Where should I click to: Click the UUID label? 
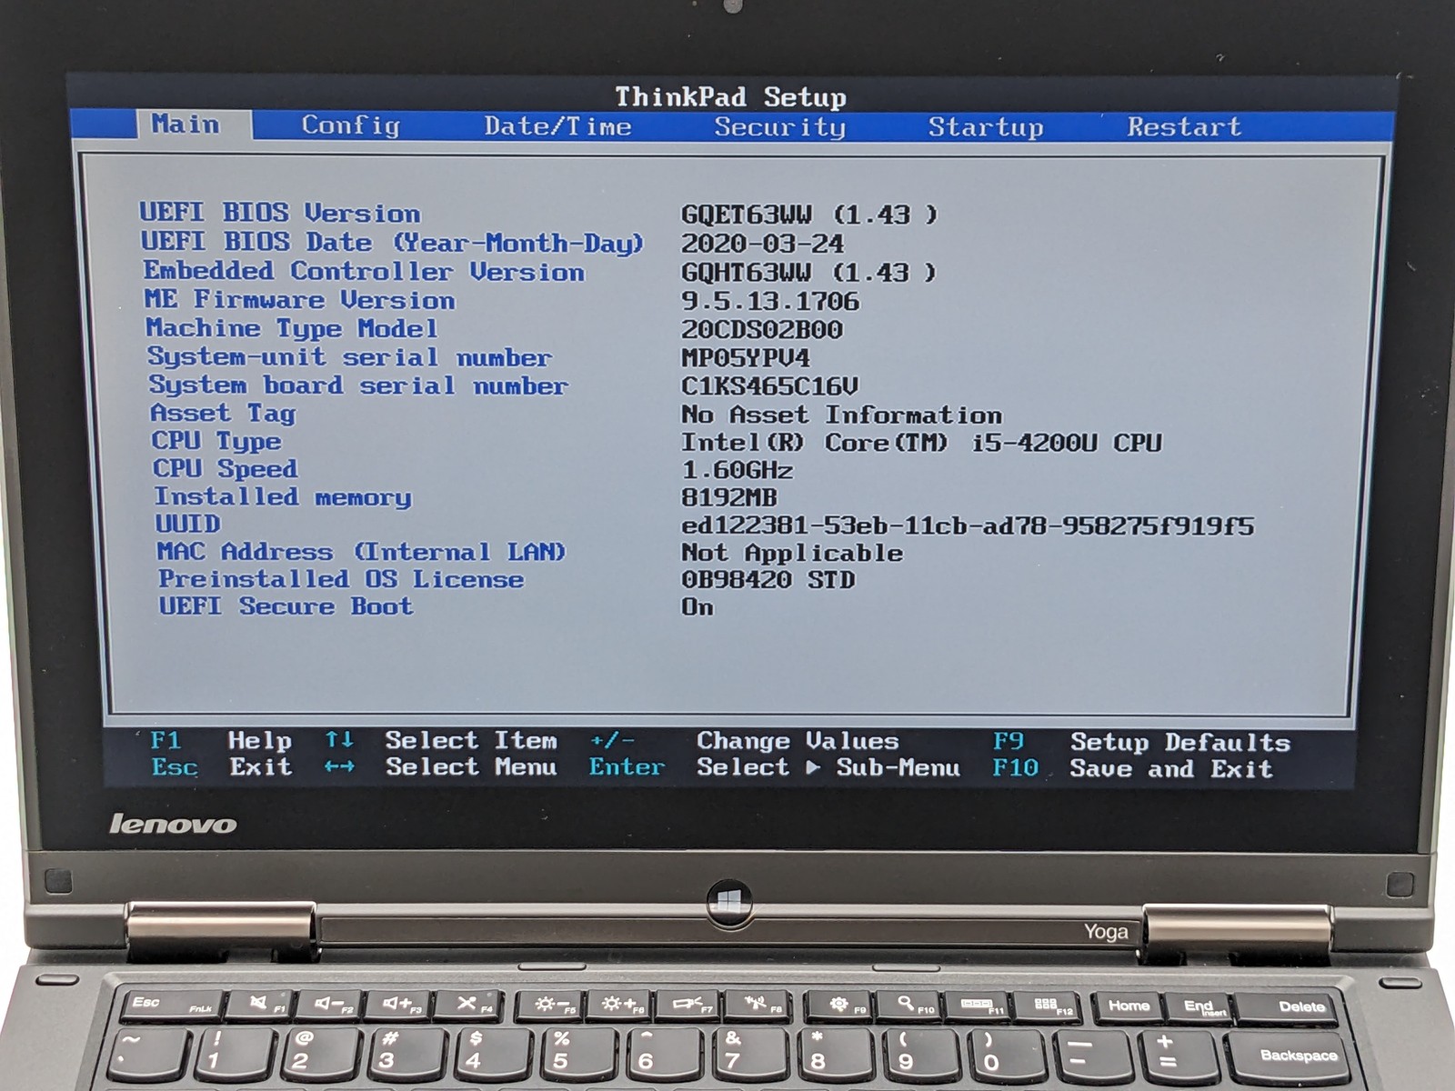[187, 524]
